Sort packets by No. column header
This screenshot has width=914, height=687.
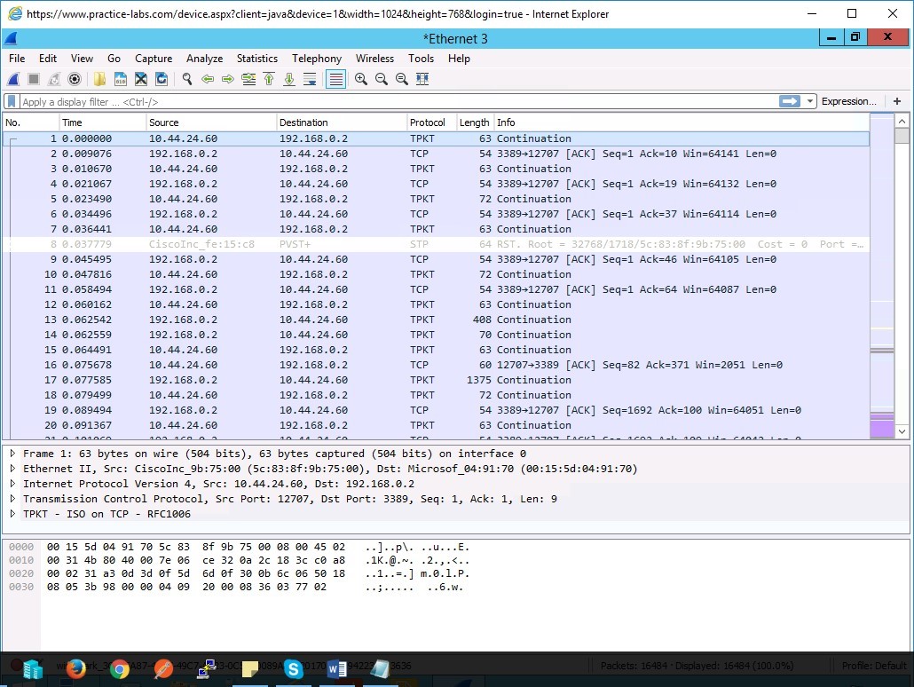click(x=31, y=122)
